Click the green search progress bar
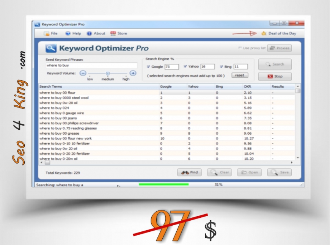330x245 pixels. (164, 185)
